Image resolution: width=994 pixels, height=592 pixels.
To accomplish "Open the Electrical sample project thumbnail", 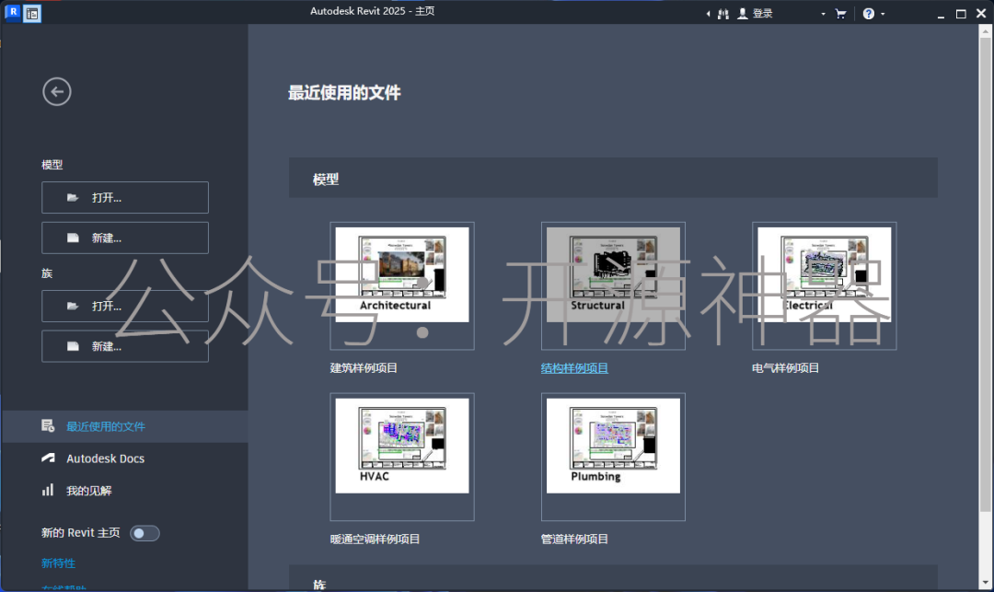I will [824, 285].
